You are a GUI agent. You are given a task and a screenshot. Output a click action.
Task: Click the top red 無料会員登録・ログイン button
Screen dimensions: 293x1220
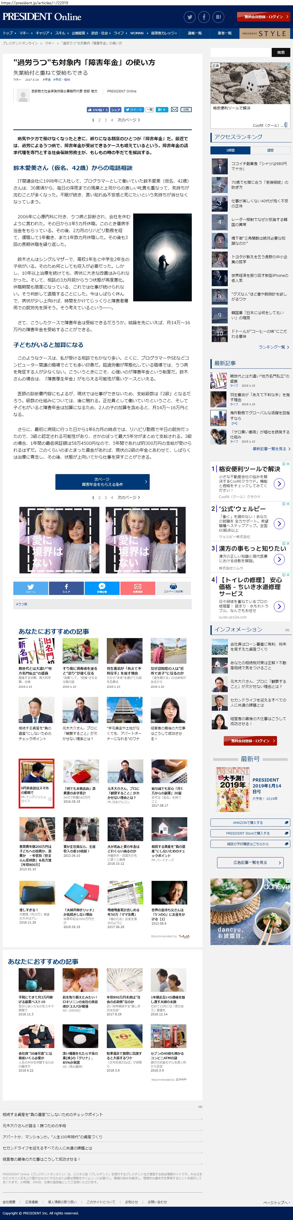263,17
